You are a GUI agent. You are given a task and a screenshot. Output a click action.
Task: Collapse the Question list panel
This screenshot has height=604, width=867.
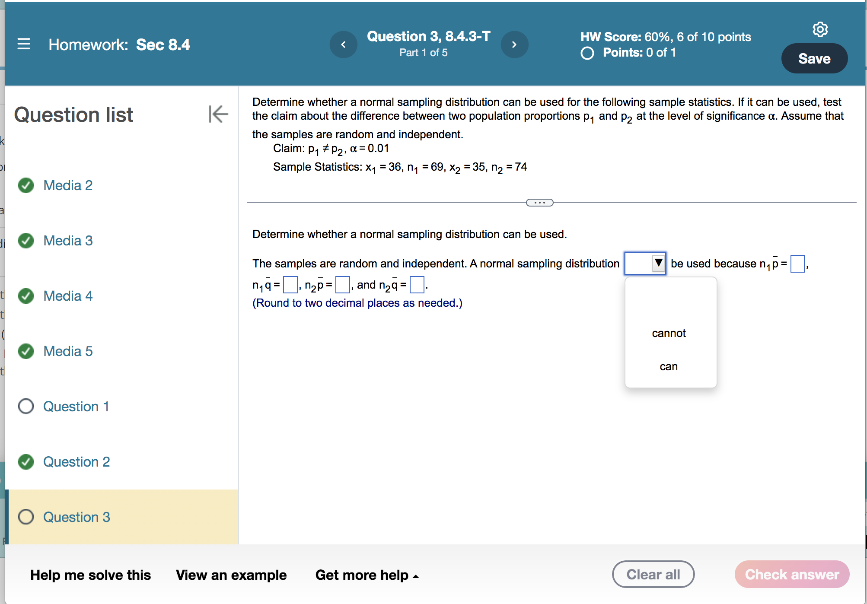click(x=218, y=114)
